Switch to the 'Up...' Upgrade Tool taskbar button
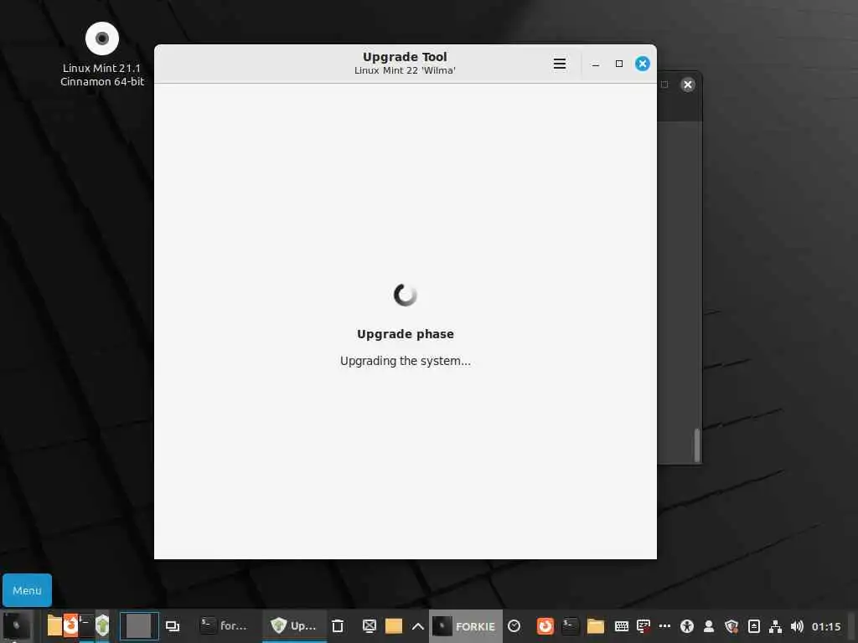Image resolution: width=858 pixels, height=643 pixels. tap(294, 625)
